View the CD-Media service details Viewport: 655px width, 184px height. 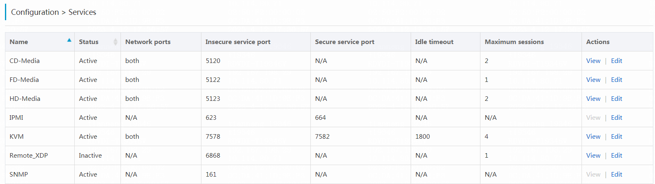point(593,61)
